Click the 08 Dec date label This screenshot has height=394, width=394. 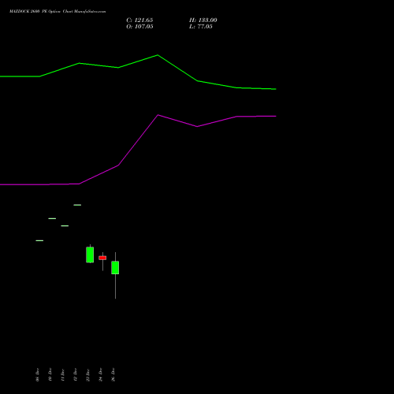[38, 374]
